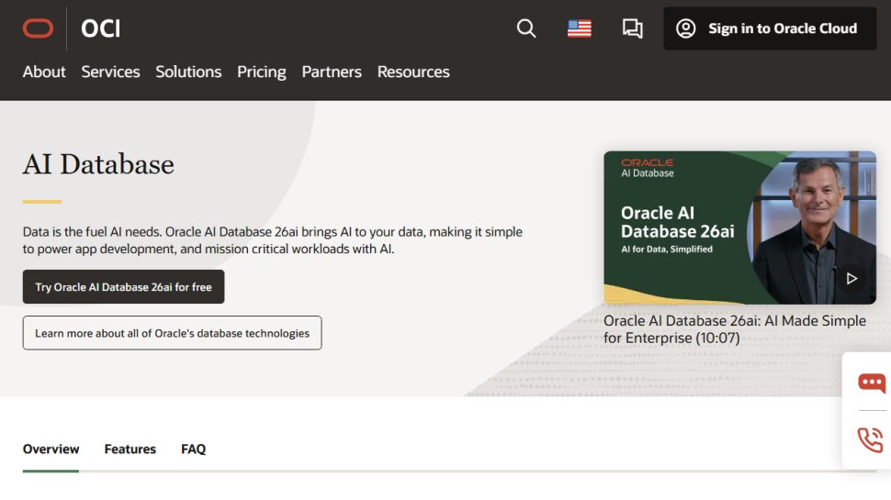Switch to the Features tab
Viewport: 891px width, 500px height.
(130, 449)
